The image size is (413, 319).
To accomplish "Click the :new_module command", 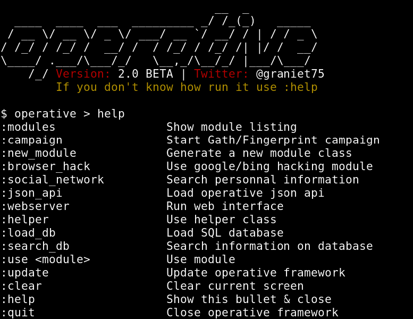I will pos(39,153).
